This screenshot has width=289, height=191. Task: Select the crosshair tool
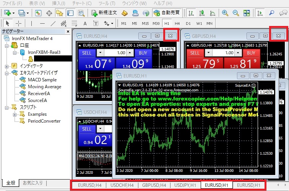(18, 24)
